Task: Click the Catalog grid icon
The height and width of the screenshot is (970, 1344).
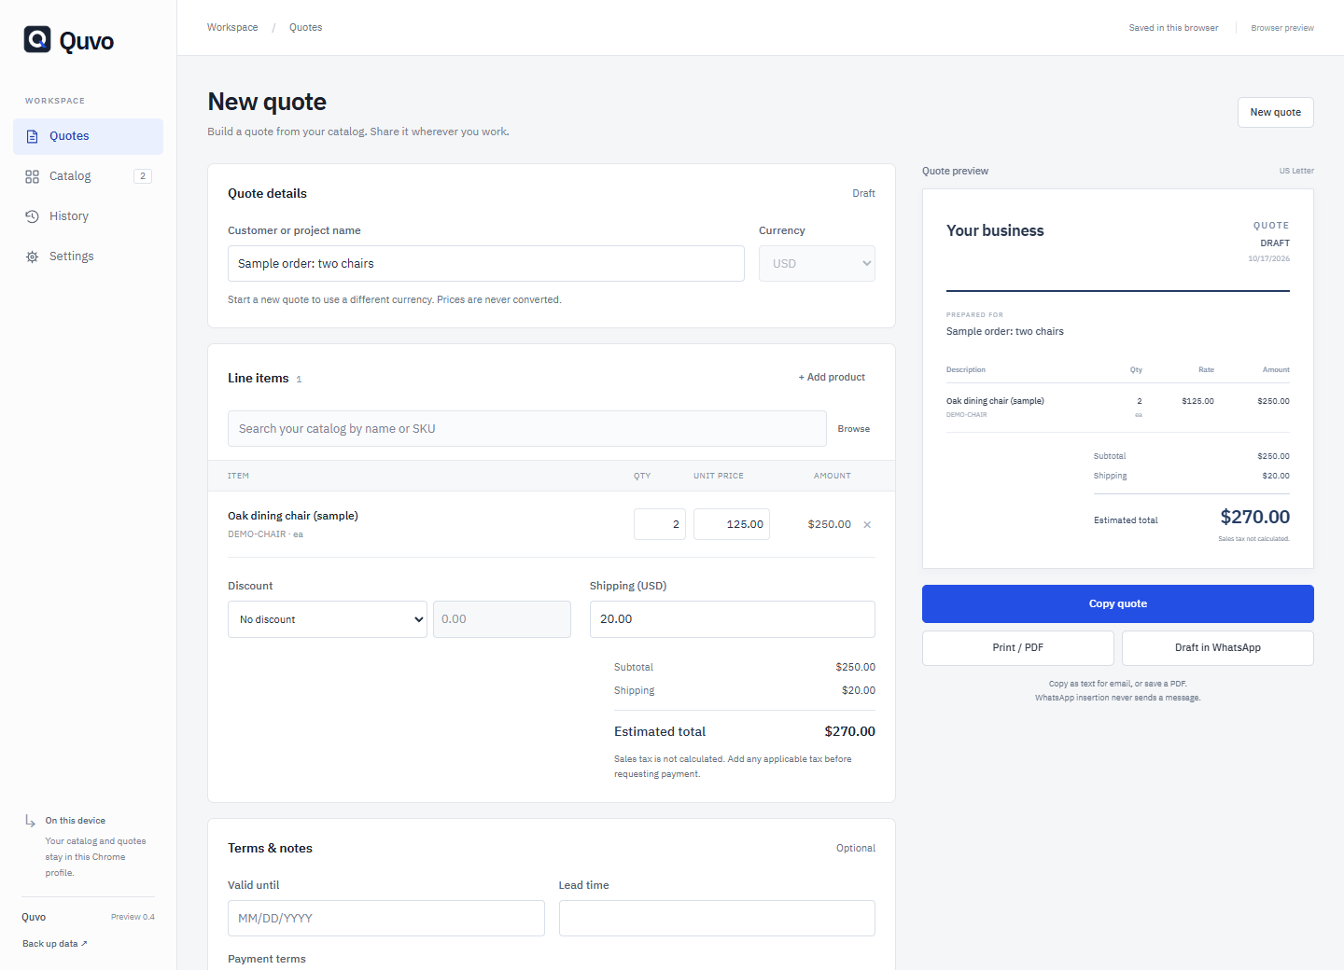Action: [x=33, y=176]
